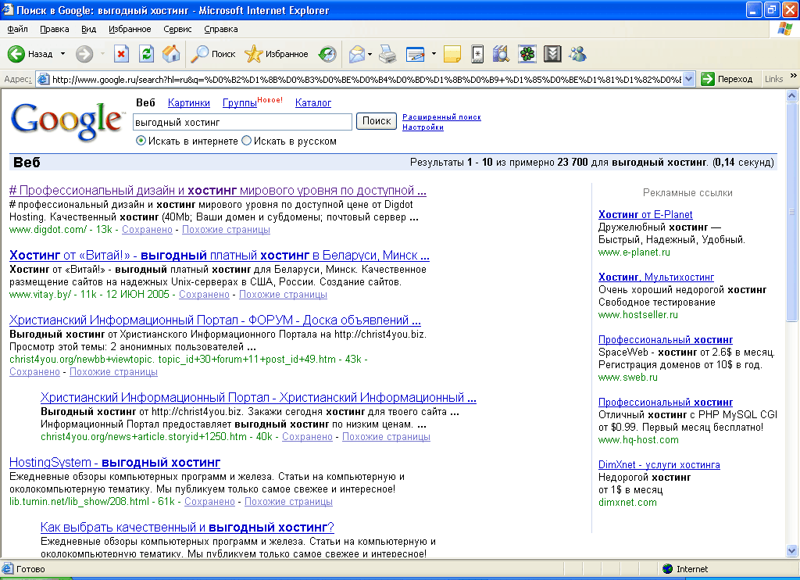Open the Избранное menu in the menu bar
Screen dimensions: 800x580
(x=130, y=29)
